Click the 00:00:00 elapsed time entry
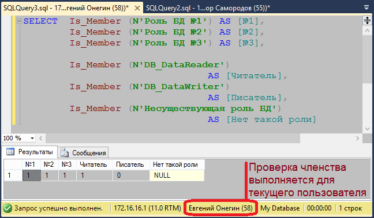Screen dimensions: 374x218 (319, 208)
